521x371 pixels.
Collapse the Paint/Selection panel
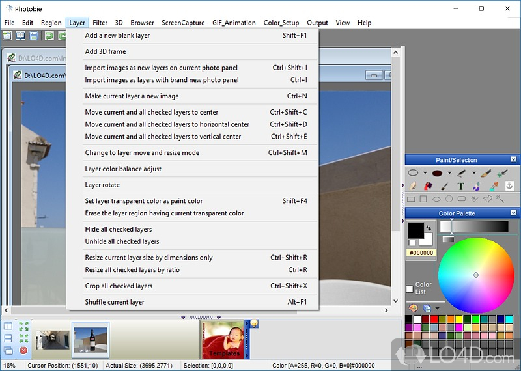[513, 159]
